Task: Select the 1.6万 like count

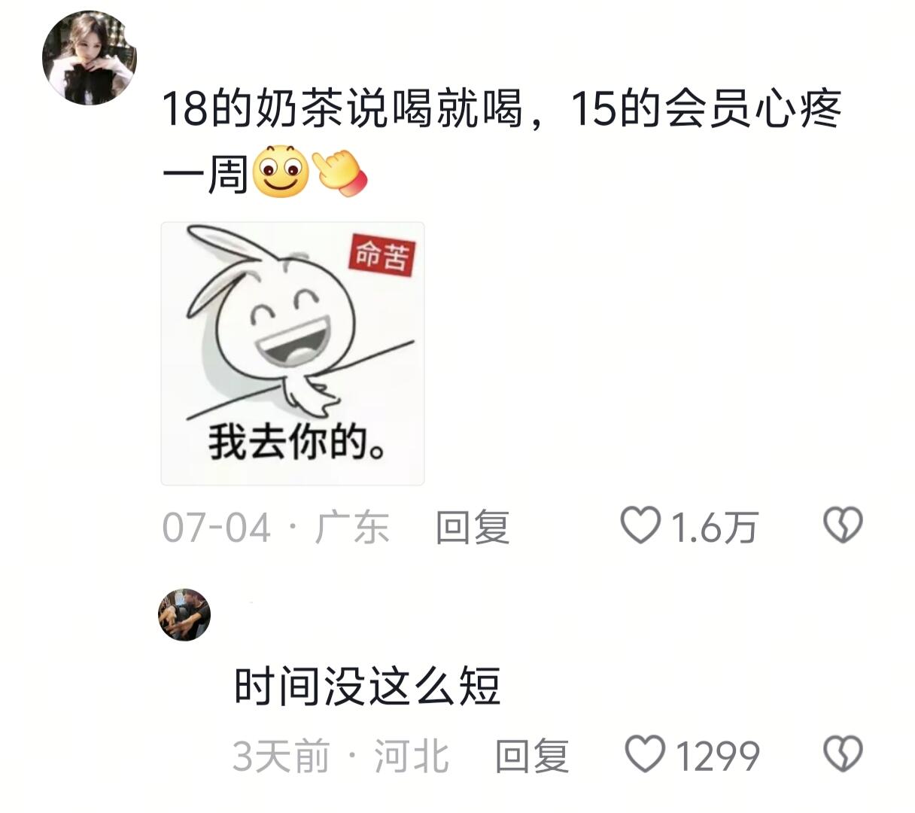Action: click(714, 527)
